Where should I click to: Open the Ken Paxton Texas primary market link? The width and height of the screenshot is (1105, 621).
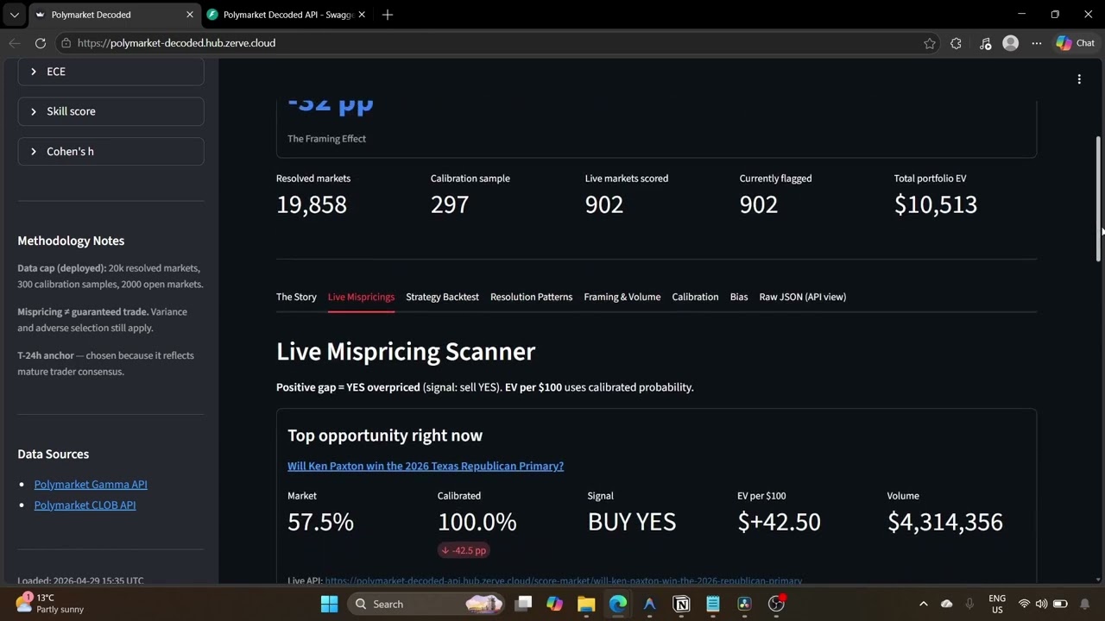click(426, 466)
